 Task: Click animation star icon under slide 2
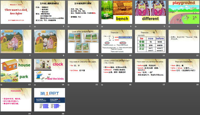(x=35, y=26)
